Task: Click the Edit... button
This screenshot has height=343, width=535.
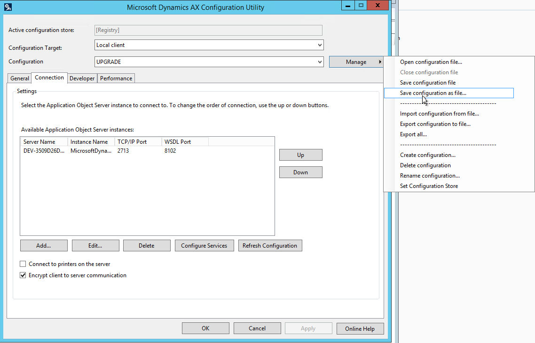Action: (95, 245)
